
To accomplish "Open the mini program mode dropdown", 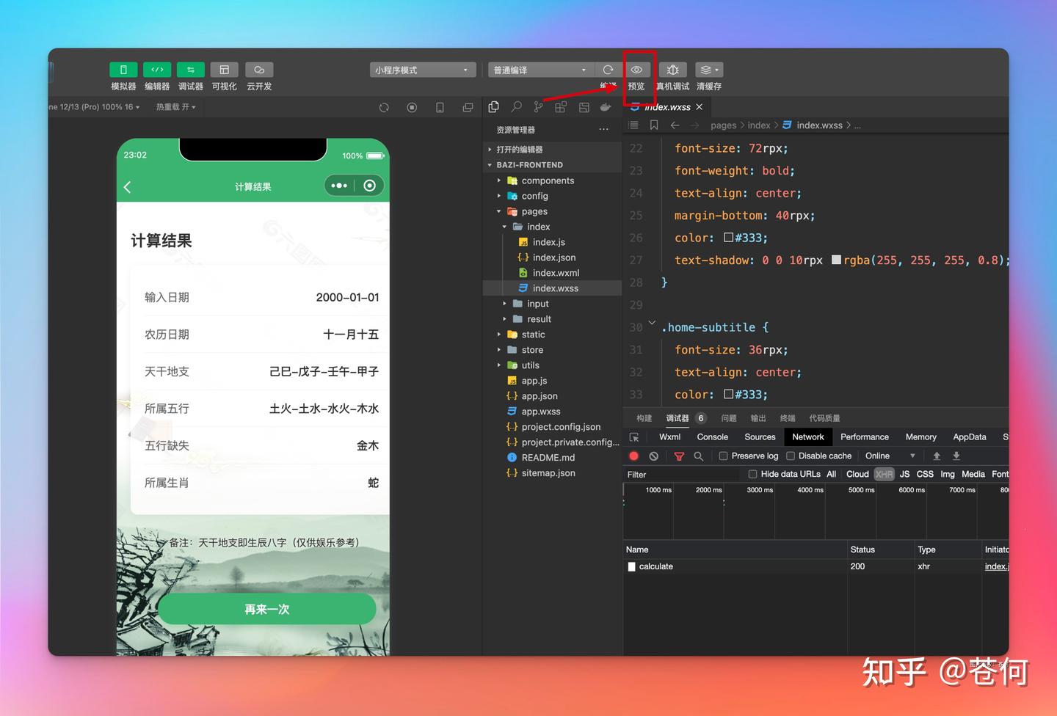I will (422, 70).
